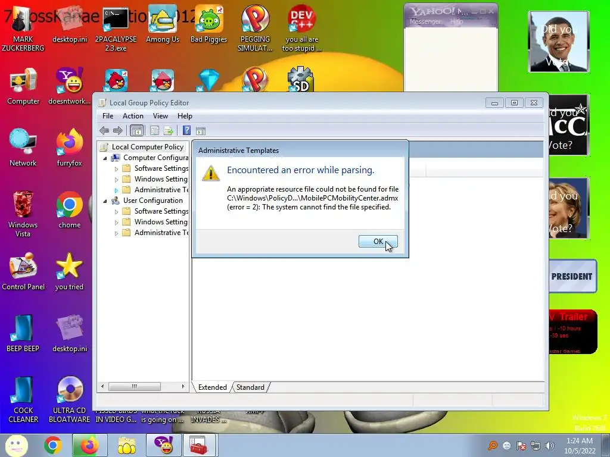Viewport: 610px width, 457px height.
Task: Click the Action Center flag tray icon
Action: [521, 446]
